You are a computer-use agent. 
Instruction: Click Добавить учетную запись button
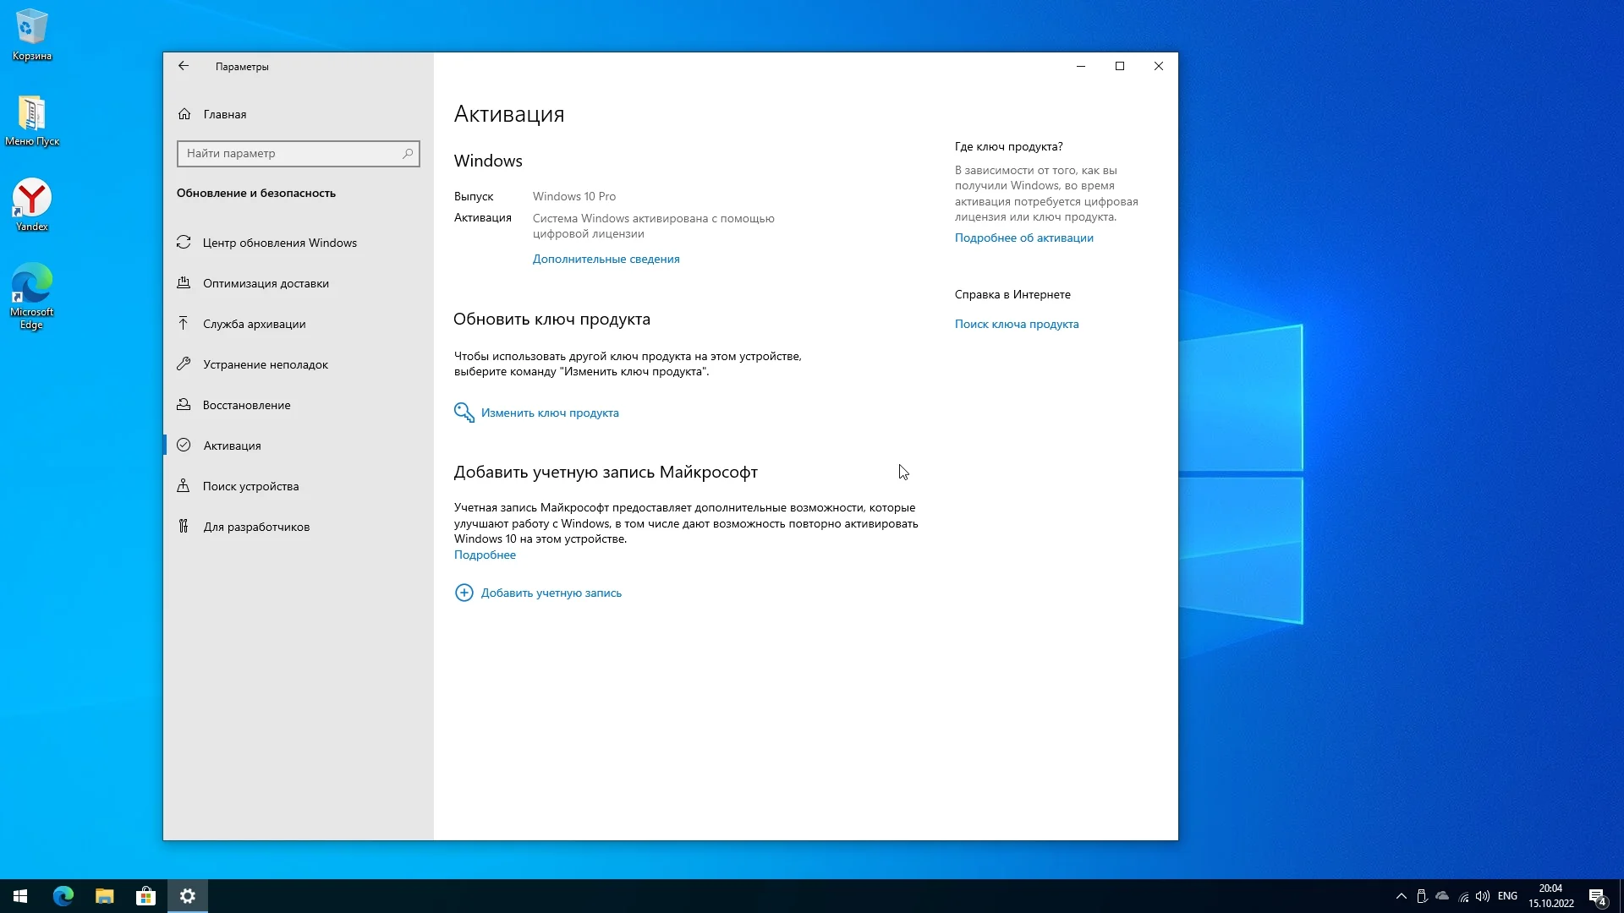(x=551, y=593)
